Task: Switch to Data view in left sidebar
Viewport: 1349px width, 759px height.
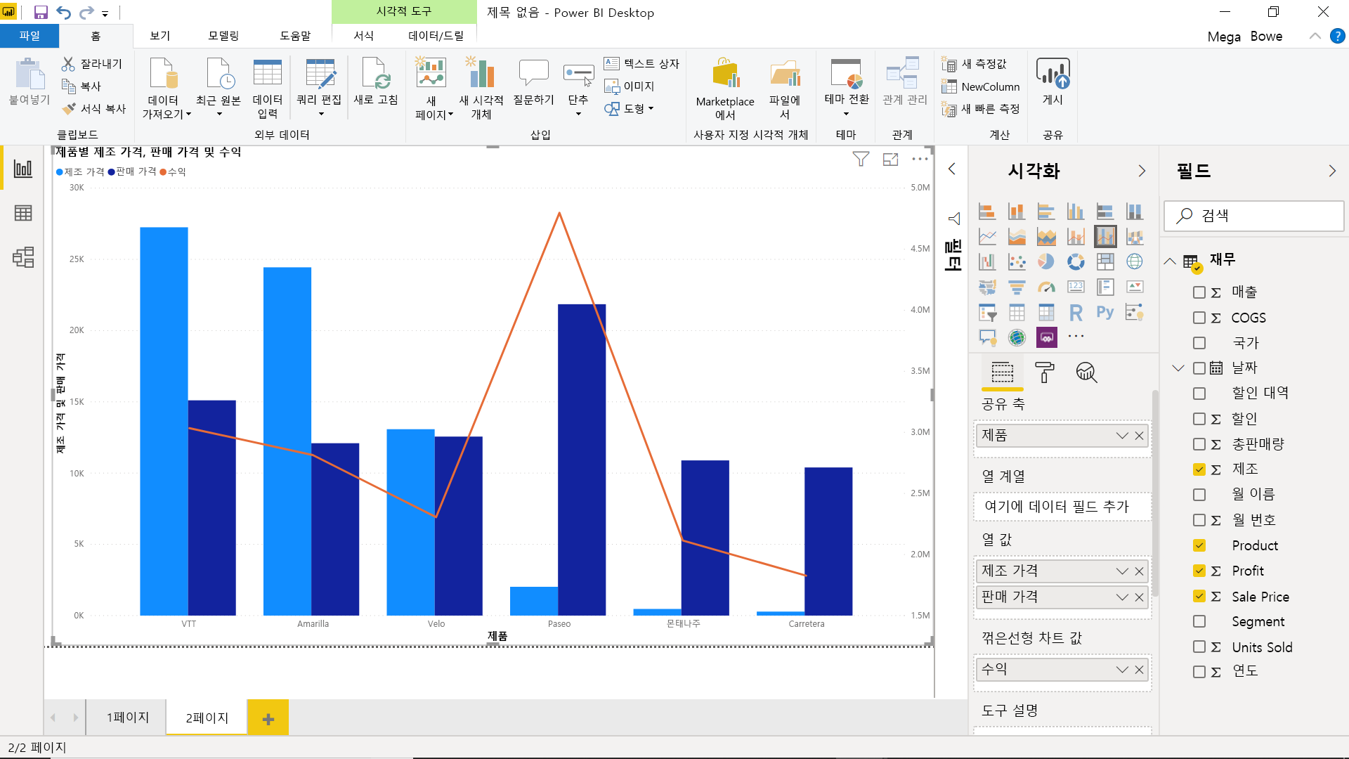Action: pos(23,213)
